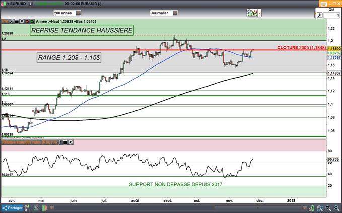The height and width of the screenshot is (213, 342).
Task: Click the 1,05235 level label
Action: pos(7,134)
